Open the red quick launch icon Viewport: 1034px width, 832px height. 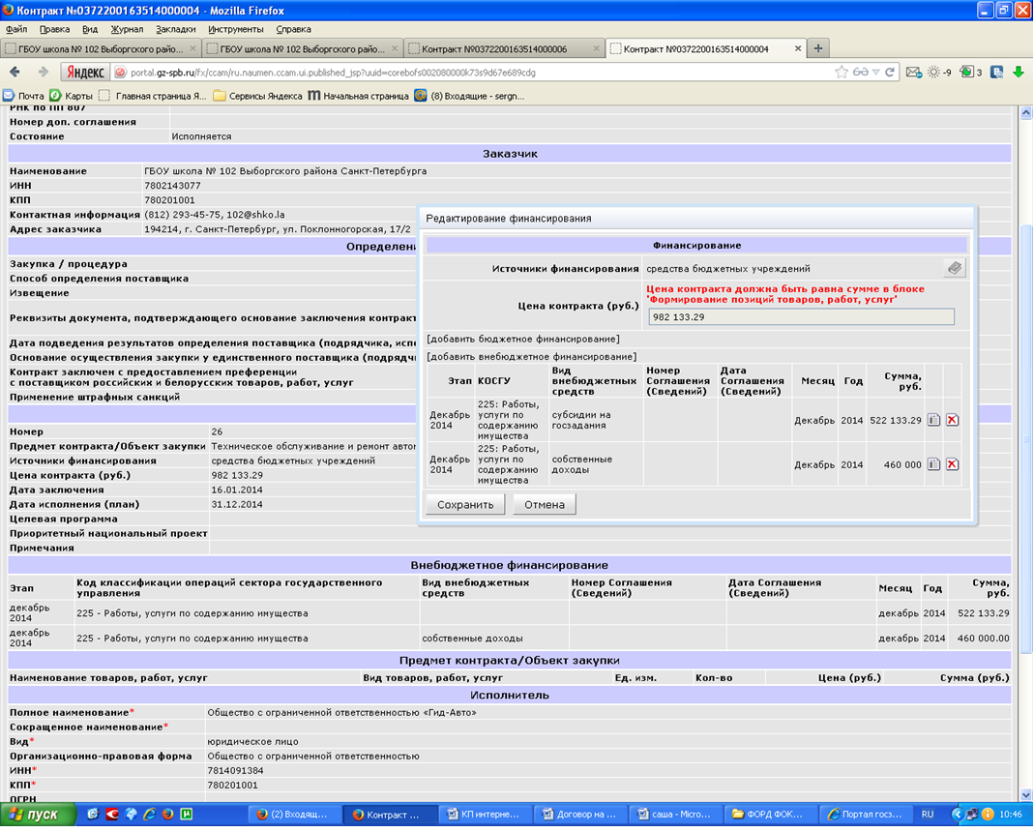tap(112, 815)
